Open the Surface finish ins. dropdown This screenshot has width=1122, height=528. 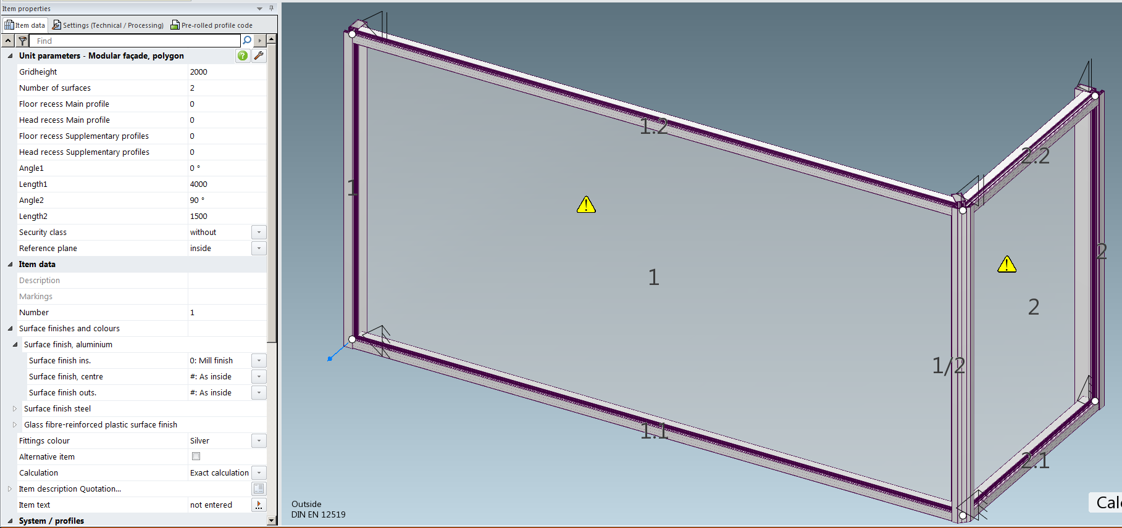click(259, 360)
